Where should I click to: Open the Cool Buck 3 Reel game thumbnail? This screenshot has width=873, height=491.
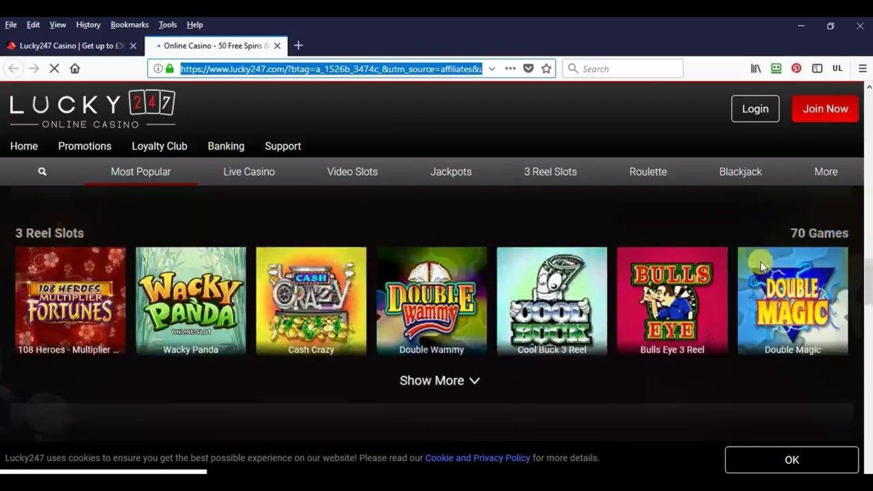[x=552, y=301]
